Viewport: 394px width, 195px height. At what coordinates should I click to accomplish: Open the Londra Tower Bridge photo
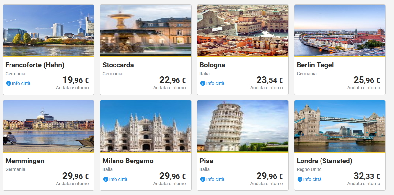click(340, 126)
